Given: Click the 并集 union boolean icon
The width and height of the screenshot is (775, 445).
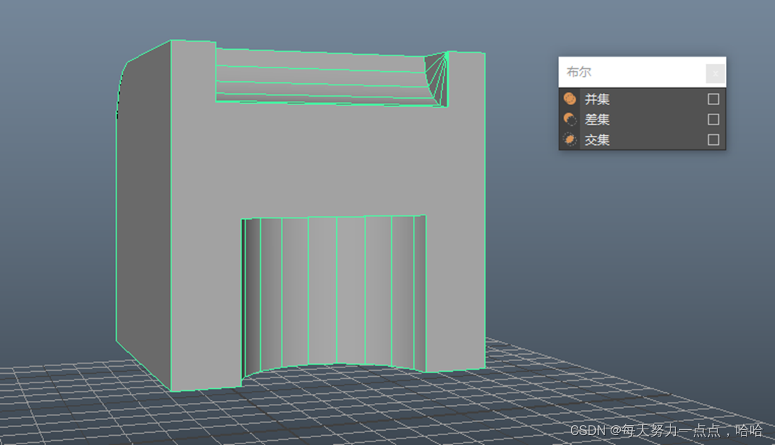Looking at the screenshot, I should click(x=570, y=99).
